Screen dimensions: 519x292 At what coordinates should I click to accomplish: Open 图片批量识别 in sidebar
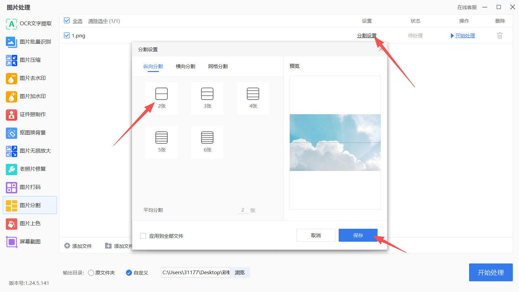pyautogui.click(x=30, y=42)
